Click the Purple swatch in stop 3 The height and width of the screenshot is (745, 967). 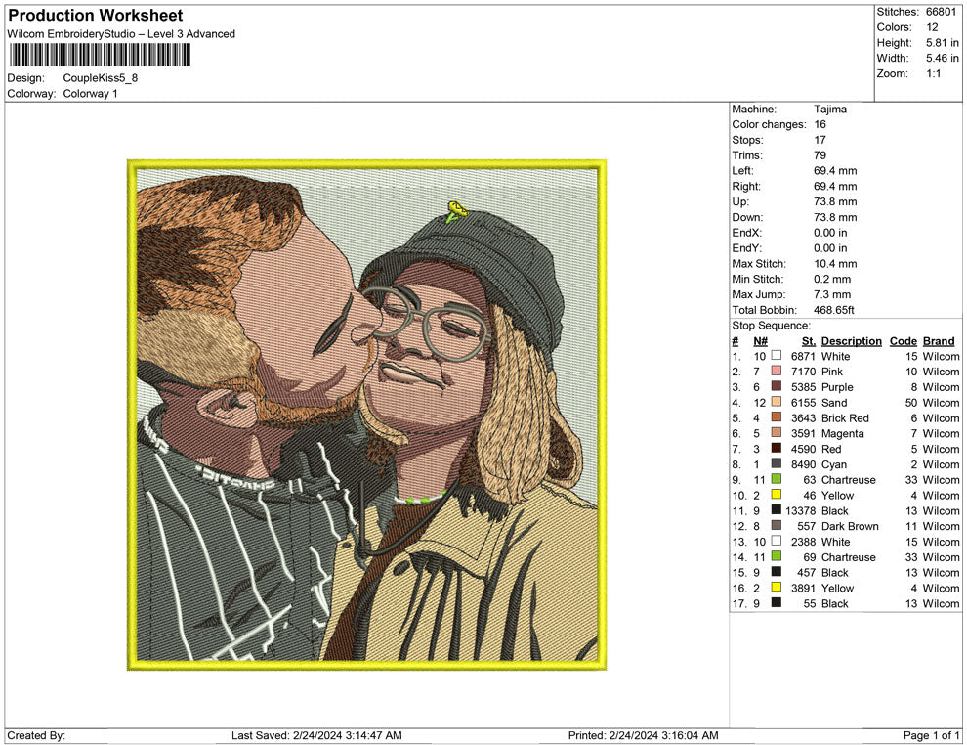[777, 387]
